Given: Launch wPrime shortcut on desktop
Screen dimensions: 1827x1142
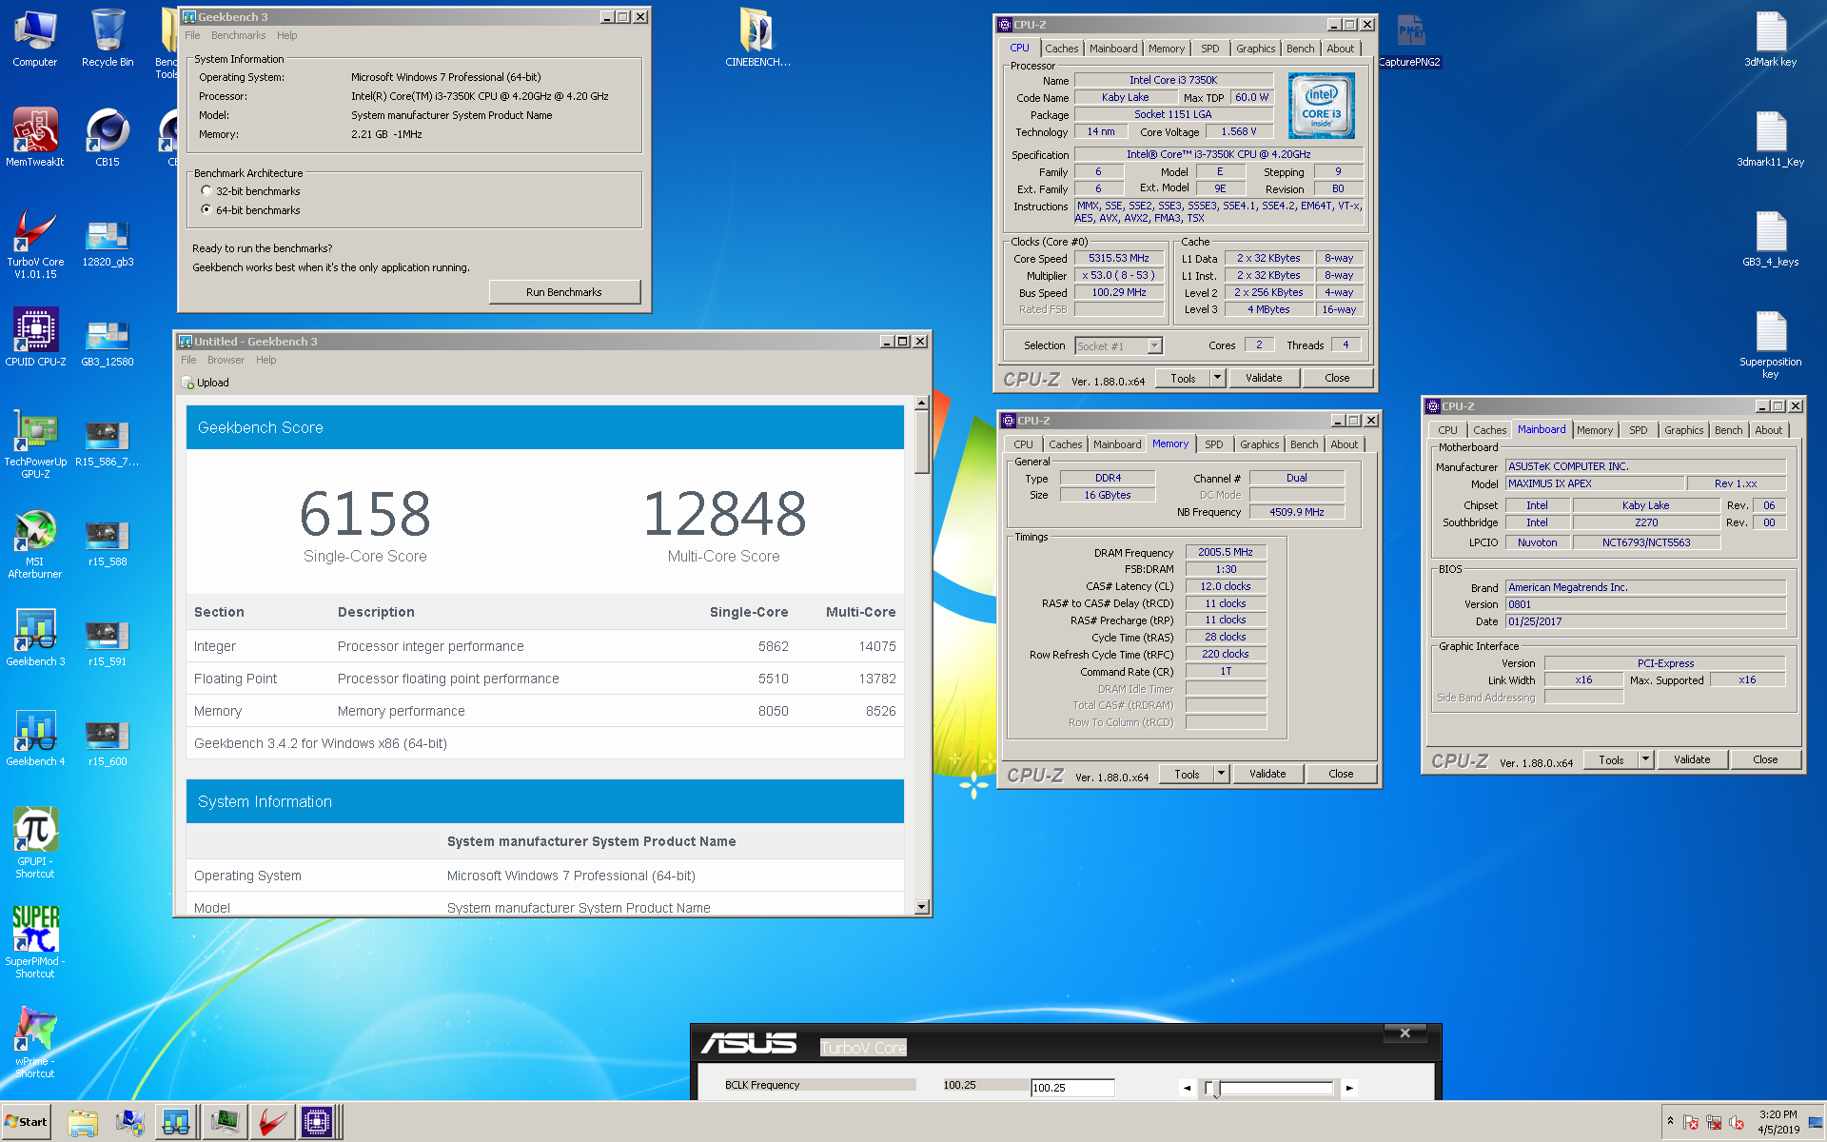Looking at the screenshot, I should tap(35, 1043).
